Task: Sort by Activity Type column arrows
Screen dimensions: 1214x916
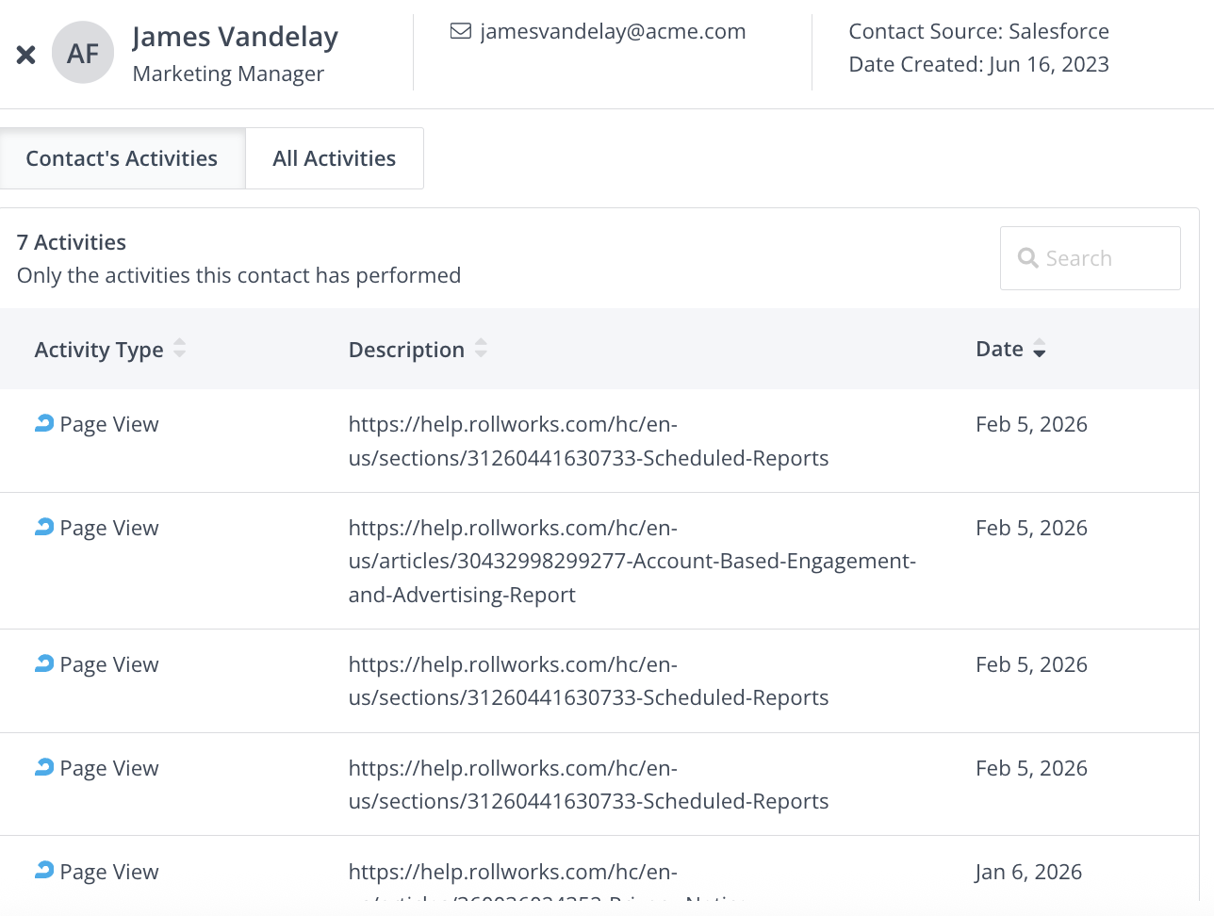Action: point(180,349)
